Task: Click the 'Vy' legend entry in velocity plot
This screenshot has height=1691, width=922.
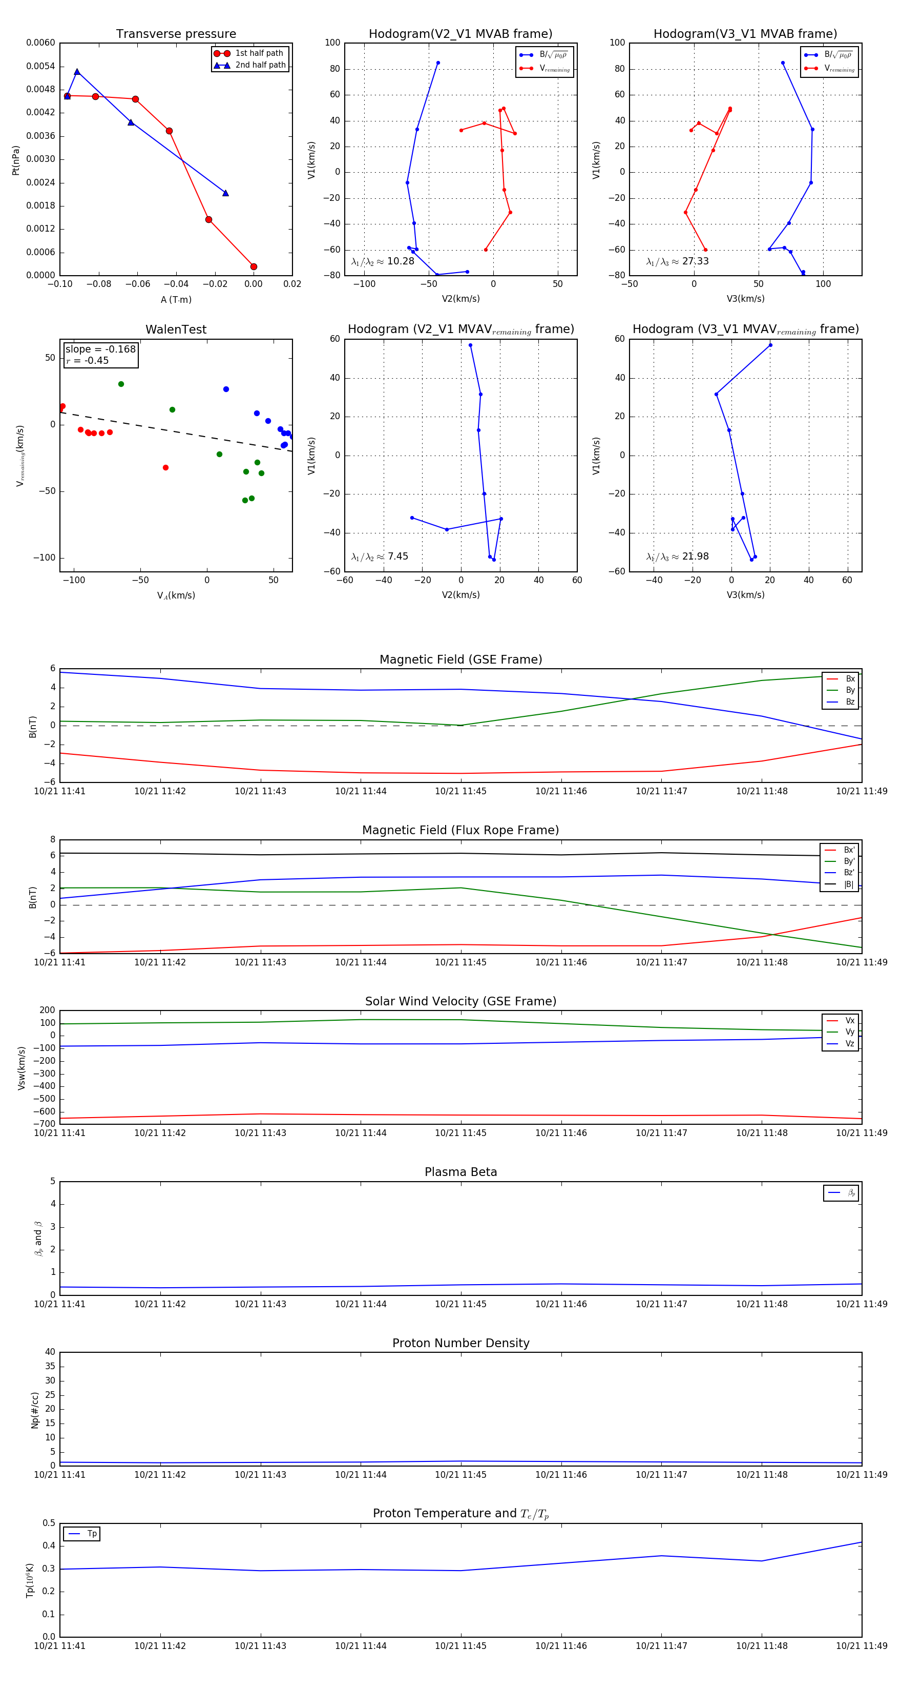Action: 841,1032
